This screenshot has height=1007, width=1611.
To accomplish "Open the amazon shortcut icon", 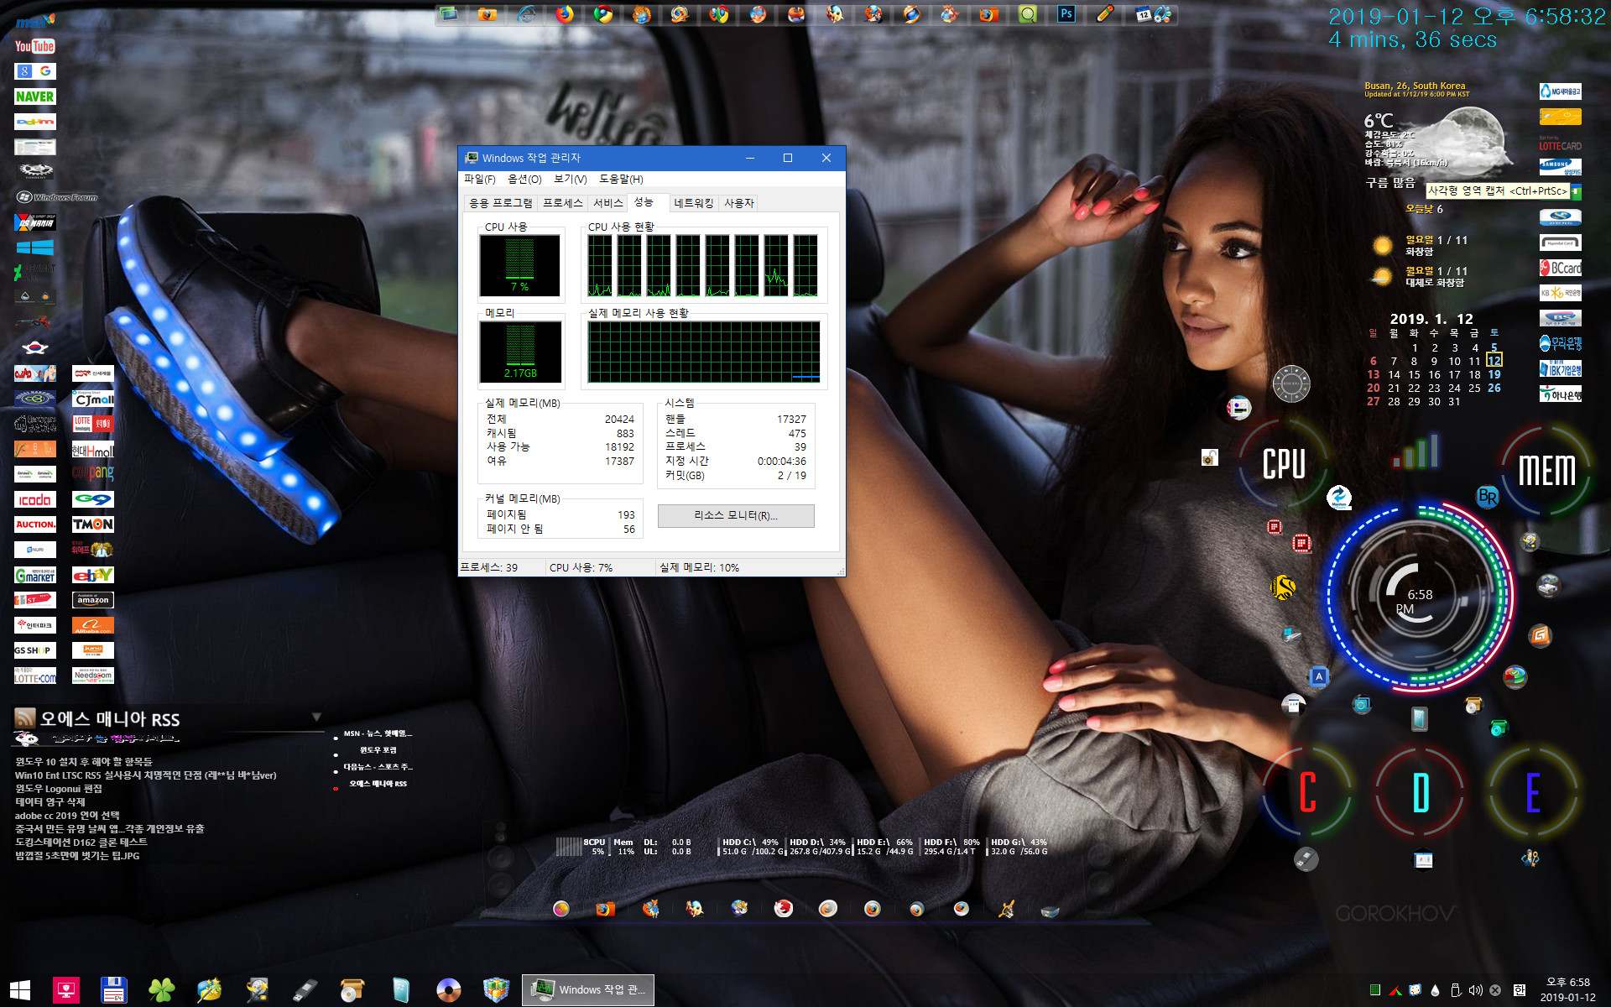I will (93, 600).
